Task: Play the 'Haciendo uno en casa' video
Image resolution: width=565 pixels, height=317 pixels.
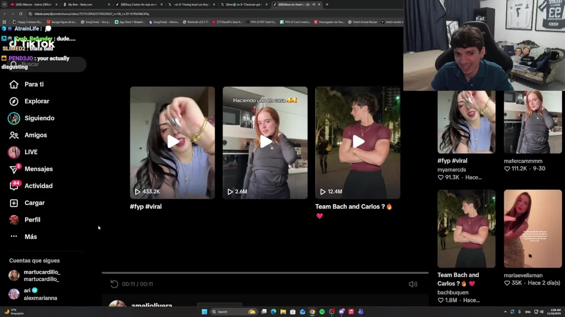Action: (265, 143)
